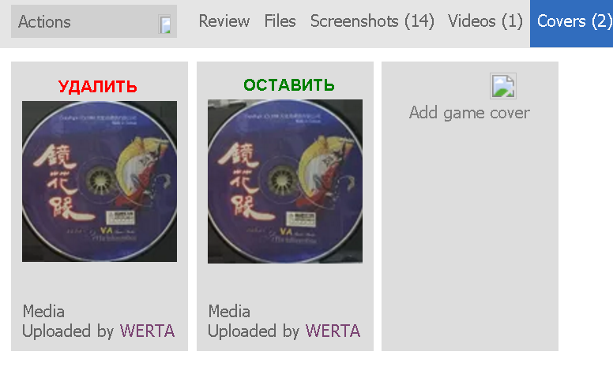
Task: Click the small image icon in Actions bar
Action: click(164, 24)
